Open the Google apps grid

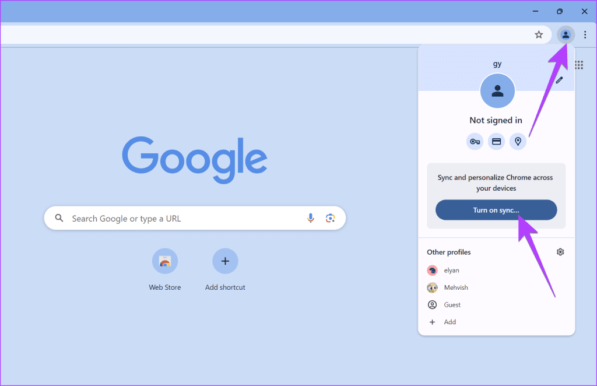pos(579,65)
